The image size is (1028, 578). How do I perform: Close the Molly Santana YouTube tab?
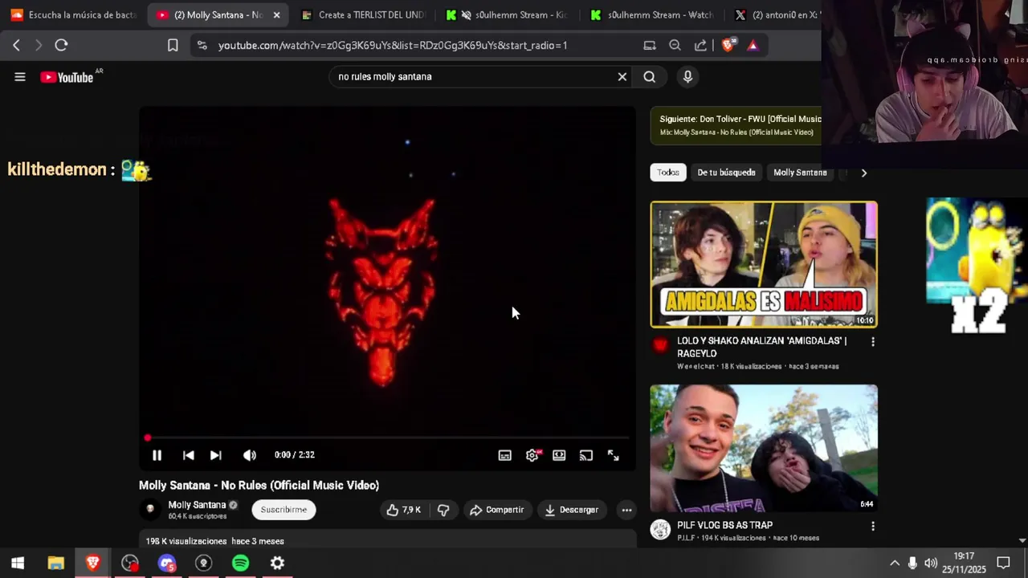[x=276, y=15]
